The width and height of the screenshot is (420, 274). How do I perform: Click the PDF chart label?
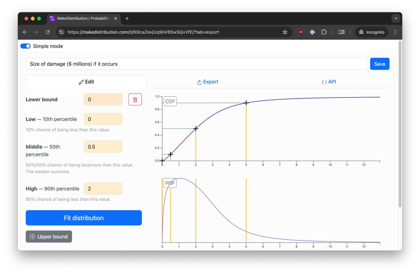coord(170,183)
